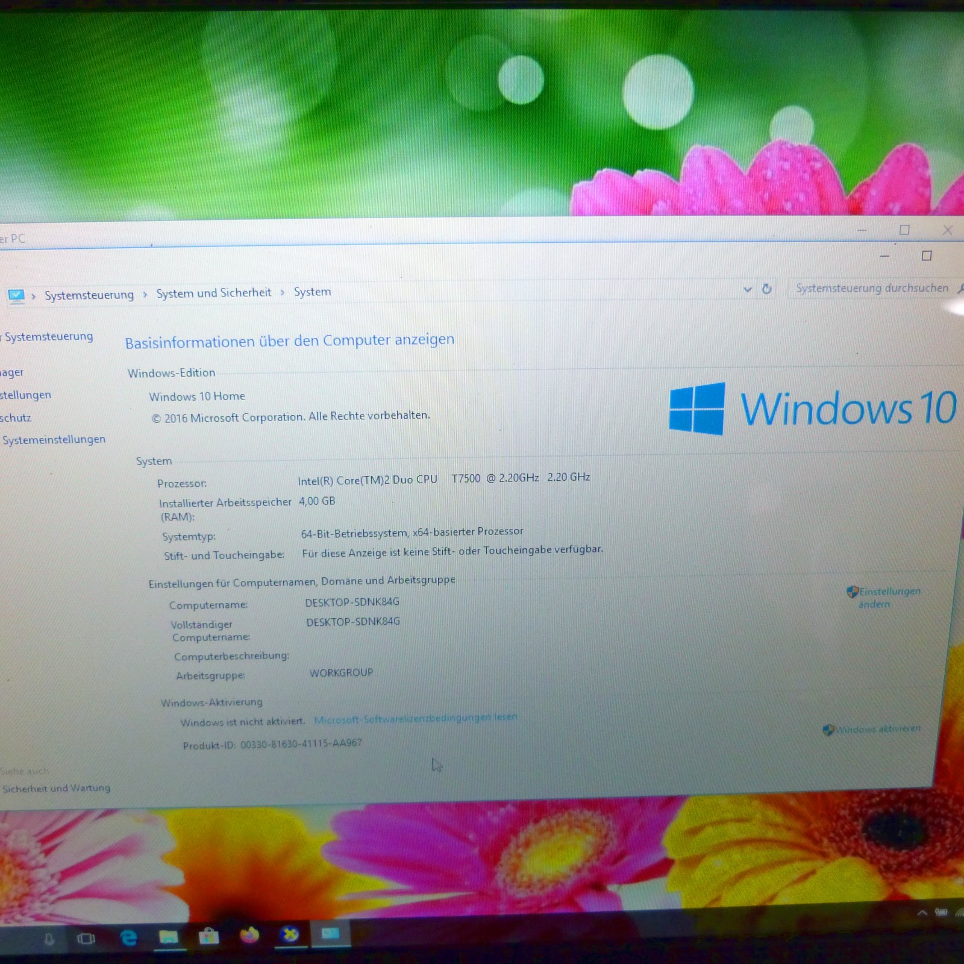Close the background Dieser PC window

948,230
